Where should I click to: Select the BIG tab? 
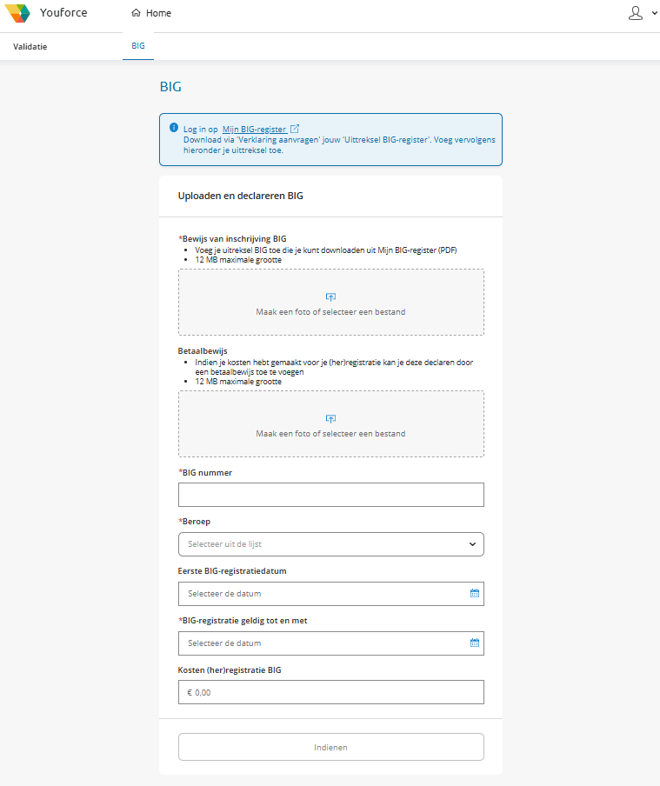click(x=138, y=47)
